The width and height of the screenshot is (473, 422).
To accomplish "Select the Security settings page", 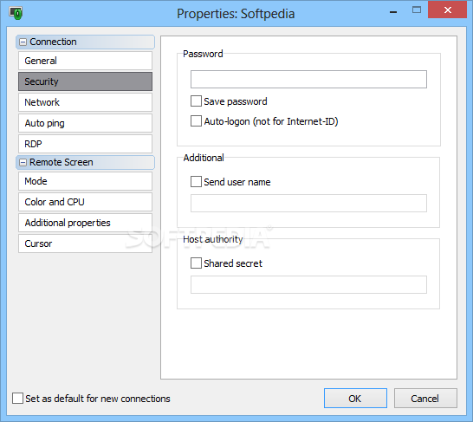I will 85,81.
